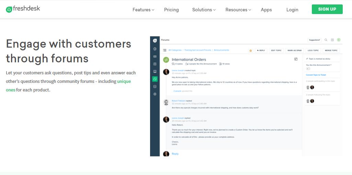
Task: Click the Suggestions? button
Action: click(315, 40)
